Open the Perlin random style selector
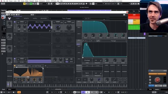 [x=87, y=73]
